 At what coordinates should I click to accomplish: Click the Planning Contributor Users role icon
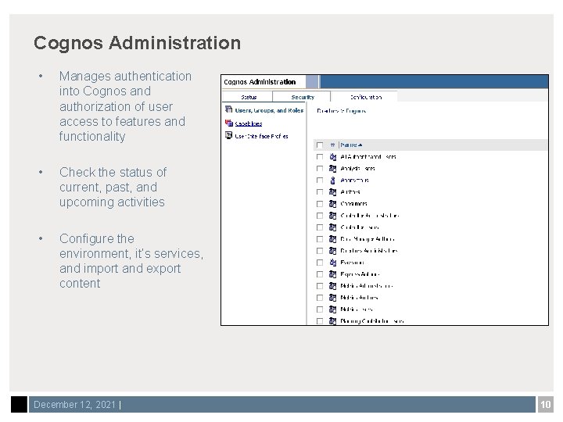coord(333,321)
